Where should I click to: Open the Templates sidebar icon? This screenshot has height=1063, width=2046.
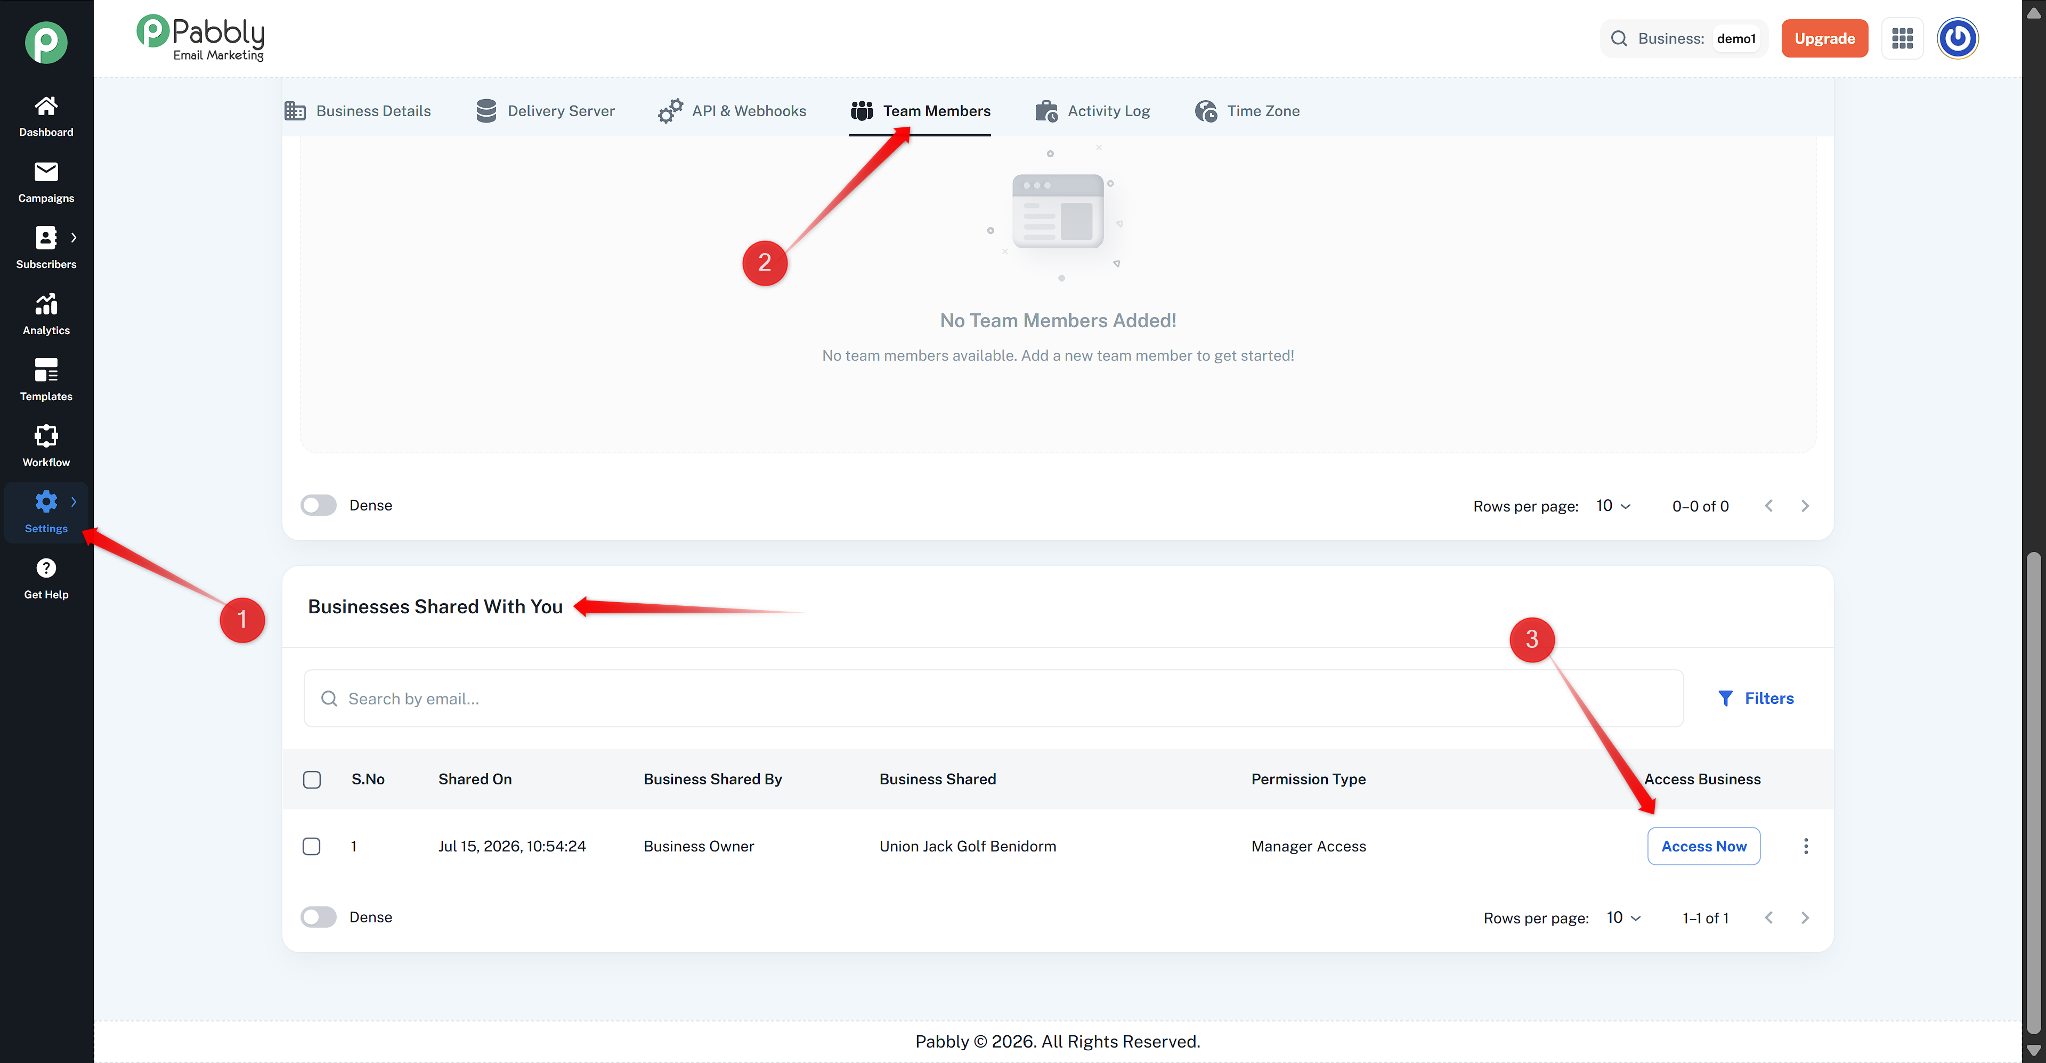[x=46, y=369]
